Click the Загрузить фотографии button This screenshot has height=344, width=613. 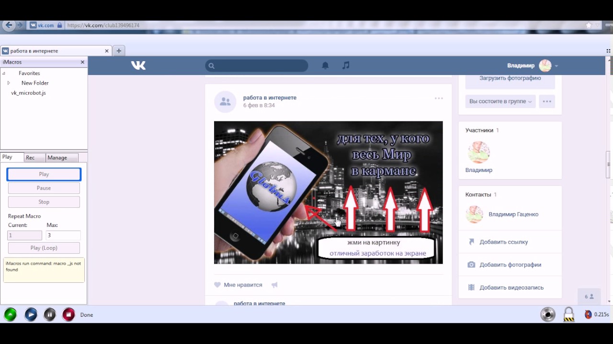coord(510,79)
